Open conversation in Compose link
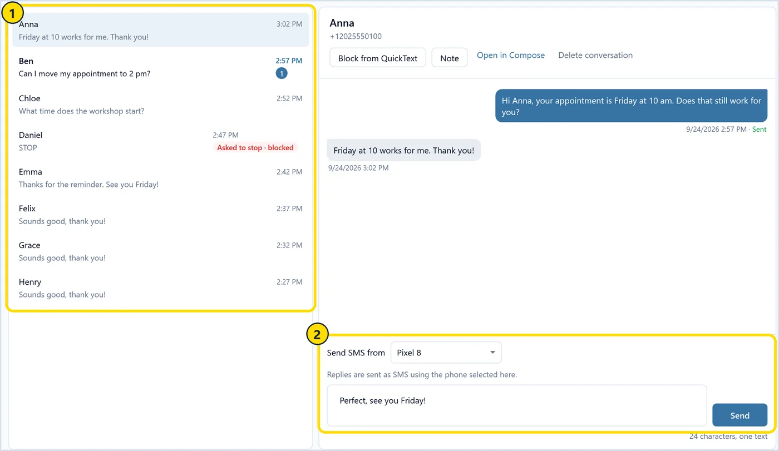779x451 pixels. click(511, 55)
